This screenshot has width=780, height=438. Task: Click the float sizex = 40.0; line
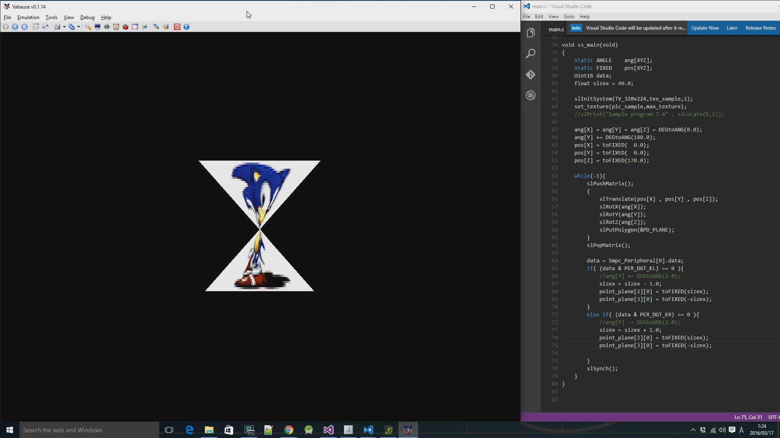(x=604, y=84)
